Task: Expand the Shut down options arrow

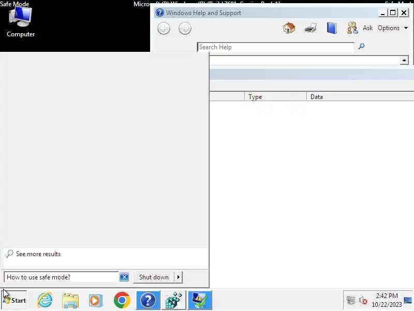Action: coord(178,277)
